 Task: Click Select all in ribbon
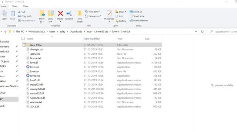point(136,11)
